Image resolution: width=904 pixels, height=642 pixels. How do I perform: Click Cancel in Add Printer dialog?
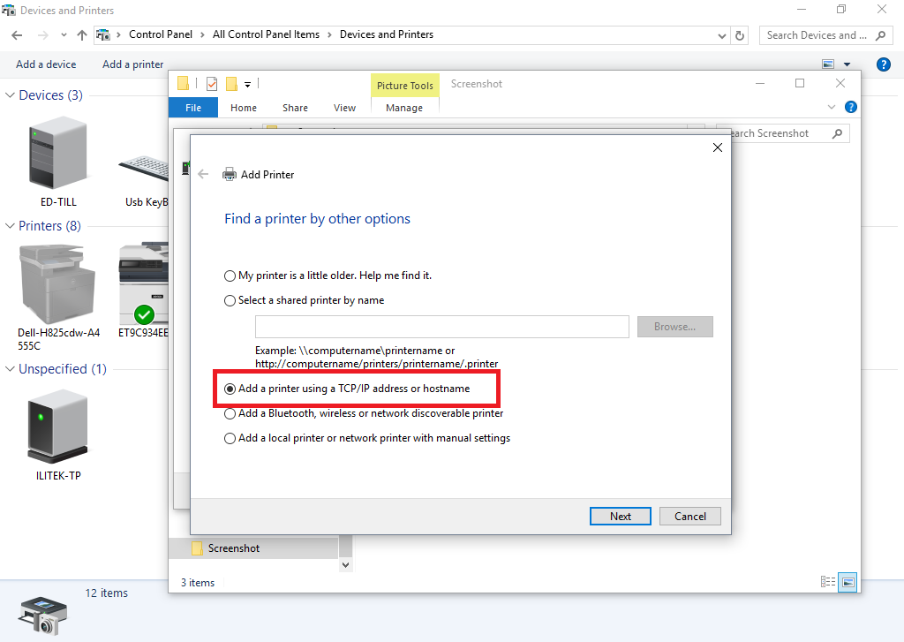(x=689, y=517)
